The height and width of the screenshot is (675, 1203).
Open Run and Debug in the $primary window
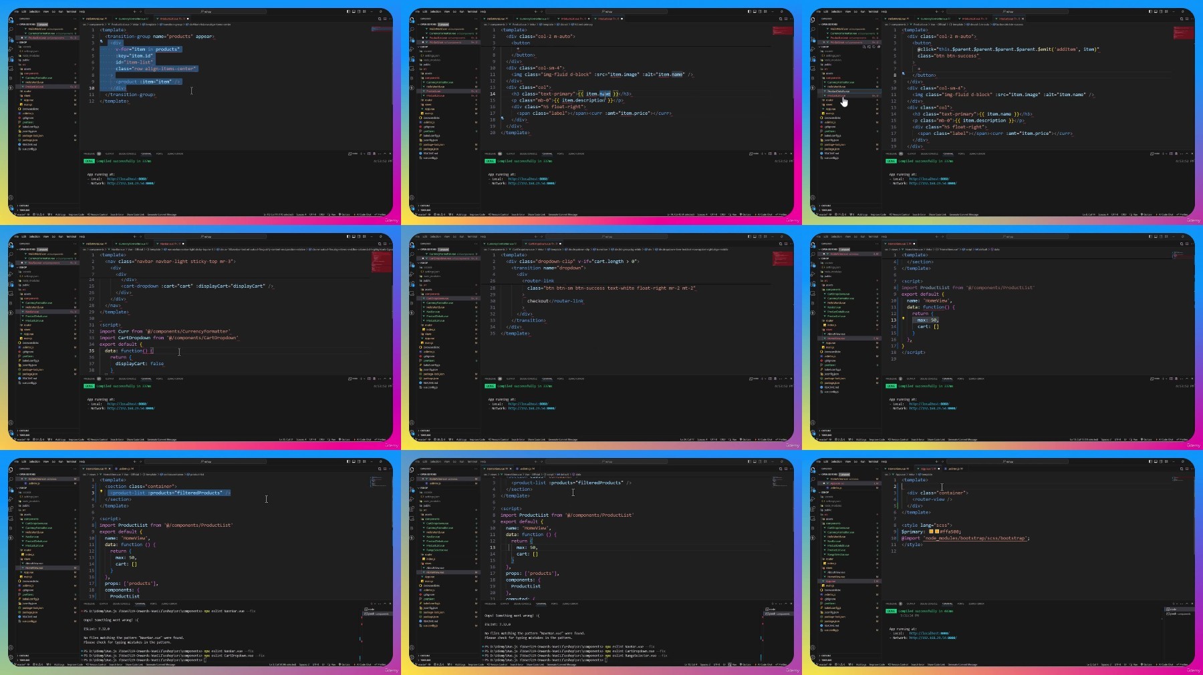point(813,499)
